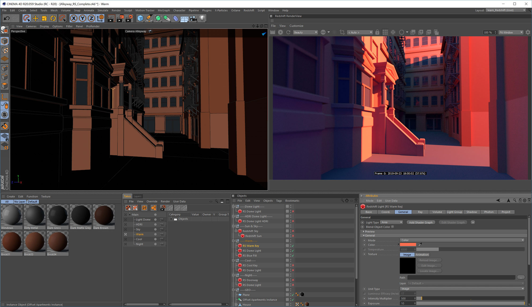Click the Render to Picture Viewer icon
532x307 pixels.
pos(120,18)
